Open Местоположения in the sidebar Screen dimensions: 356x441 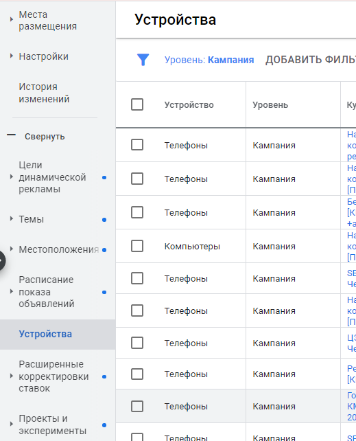click(x=59, y=249)
